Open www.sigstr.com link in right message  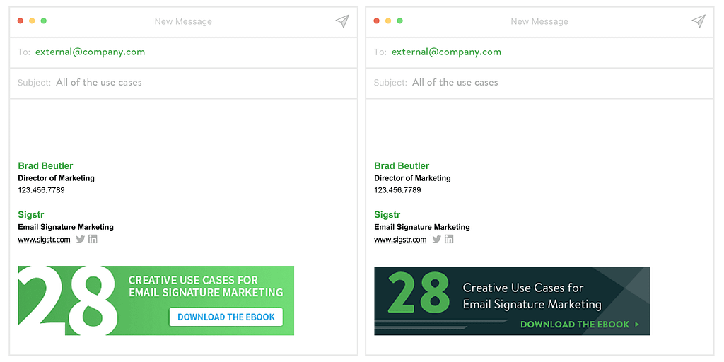(400, 239)
